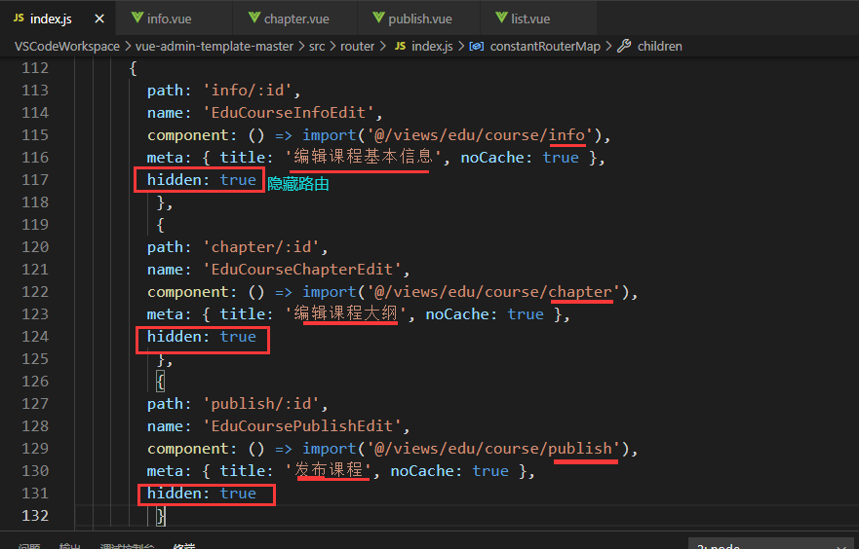859x549 pixels.
Task: Click import keyword on line 115
Action: (x=330, y=135)
